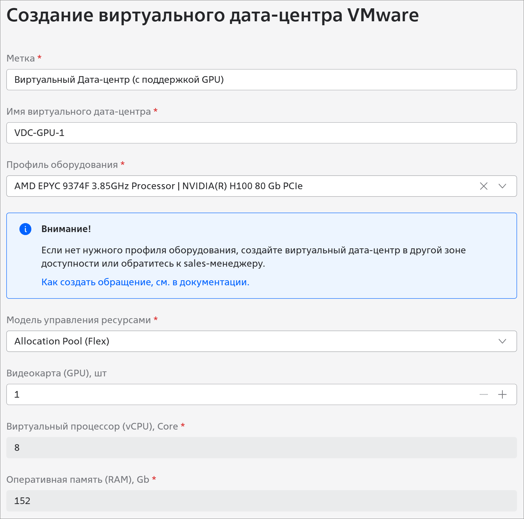This screenshot has width=524, height=519.
Task: Expand the Профиль оборудования dropdown arrow
Action: click(x=502, y=186)
